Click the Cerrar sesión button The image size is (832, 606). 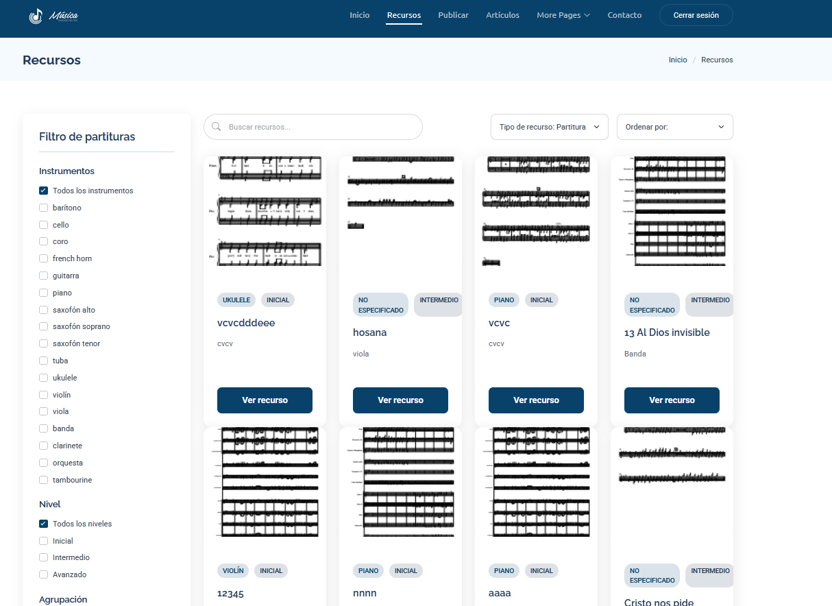point(696,15)
